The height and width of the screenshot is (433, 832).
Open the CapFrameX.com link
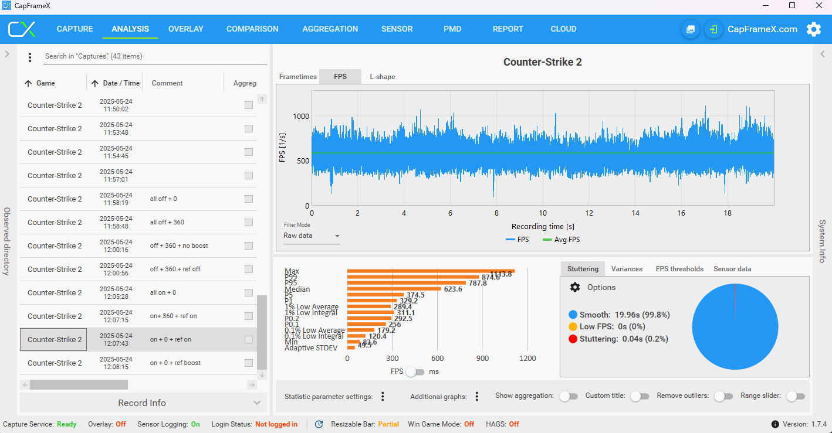(x=762, y=29)
